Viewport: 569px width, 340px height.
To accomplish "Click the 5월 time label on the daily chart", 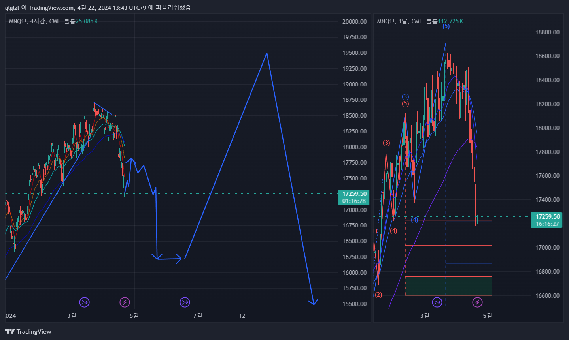I will pyautogui.click(x=488, y=316).
